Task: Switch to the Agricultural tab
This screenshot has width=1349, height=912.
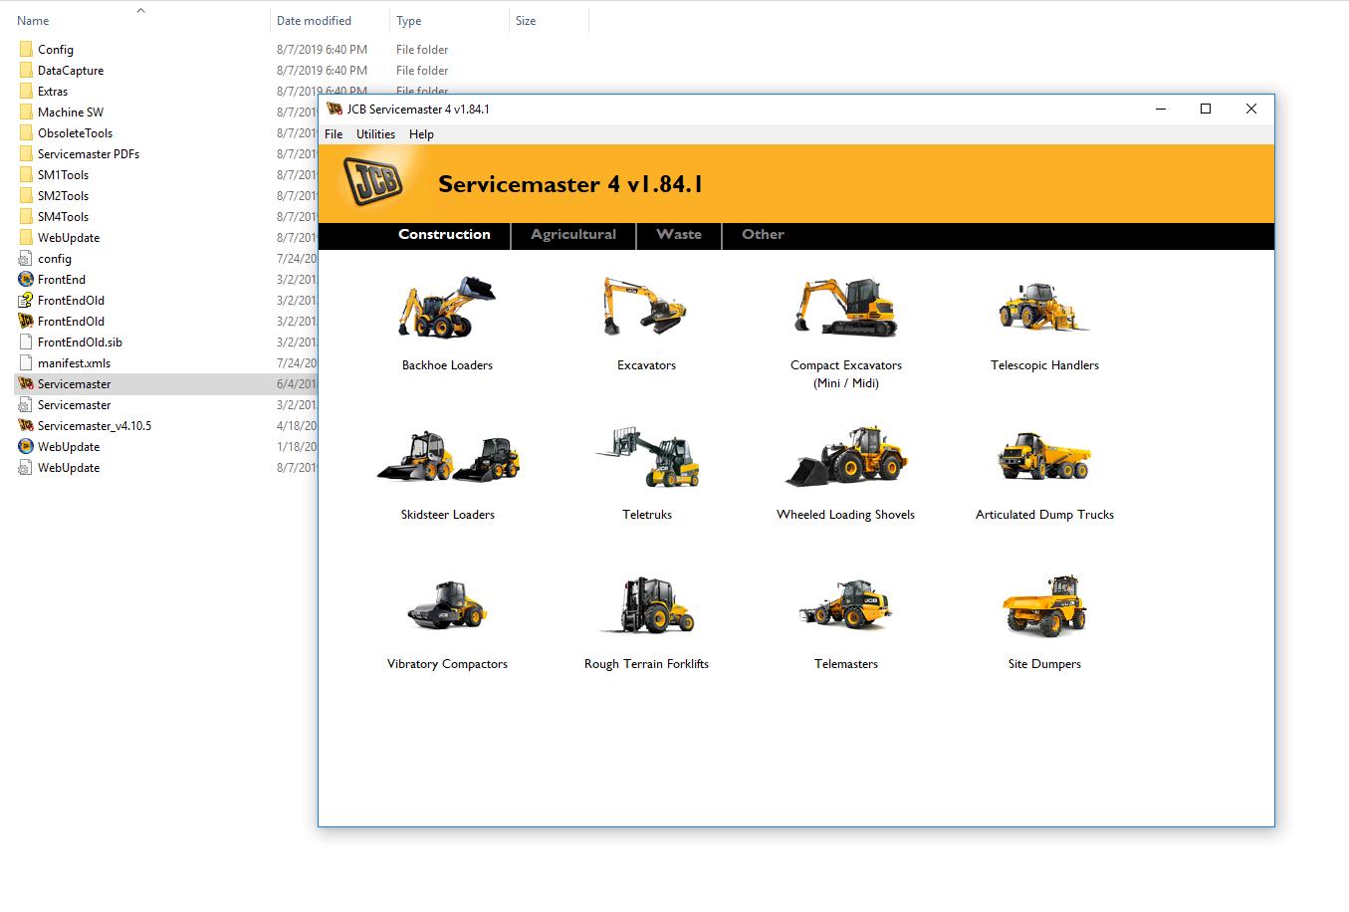Action: [573, 234]
